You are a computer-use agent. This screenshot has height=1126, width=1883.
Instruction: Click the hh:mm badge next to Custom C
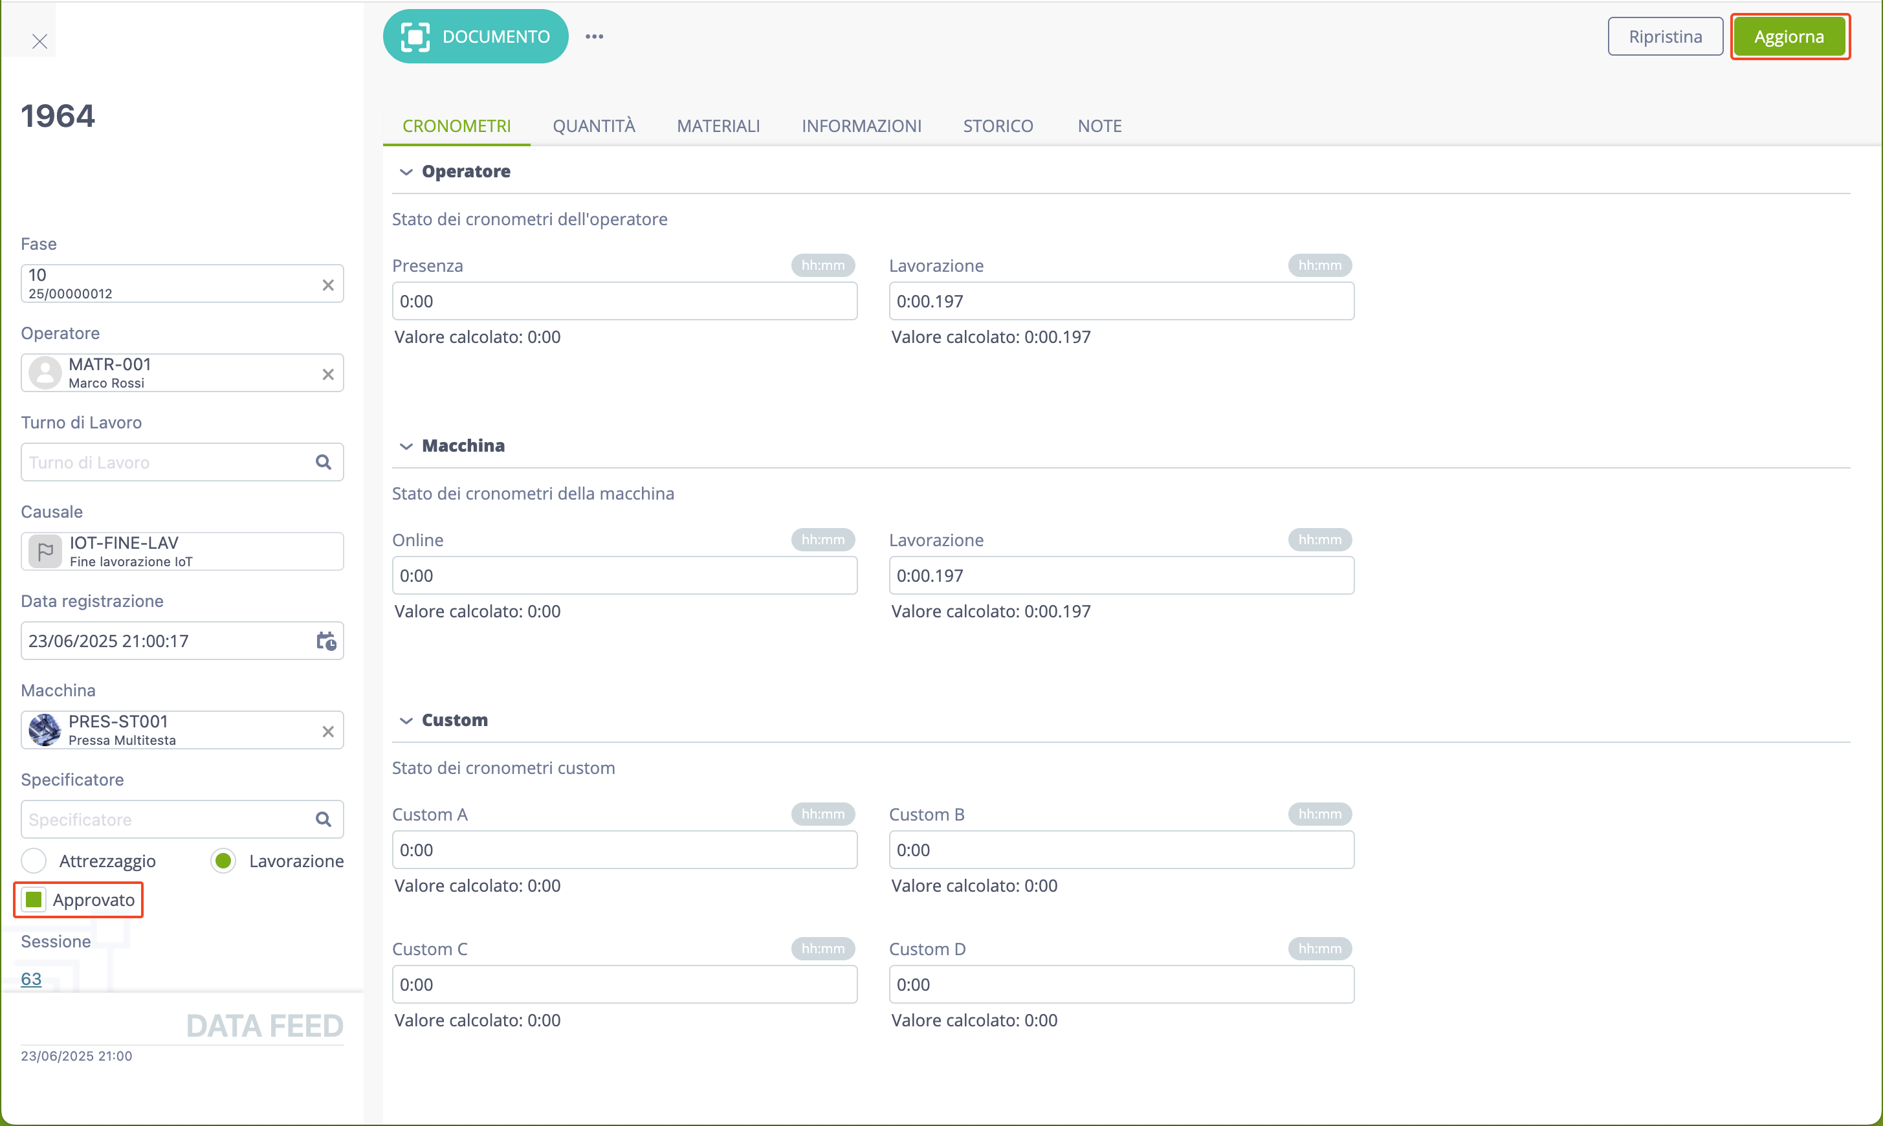[823, 949]
